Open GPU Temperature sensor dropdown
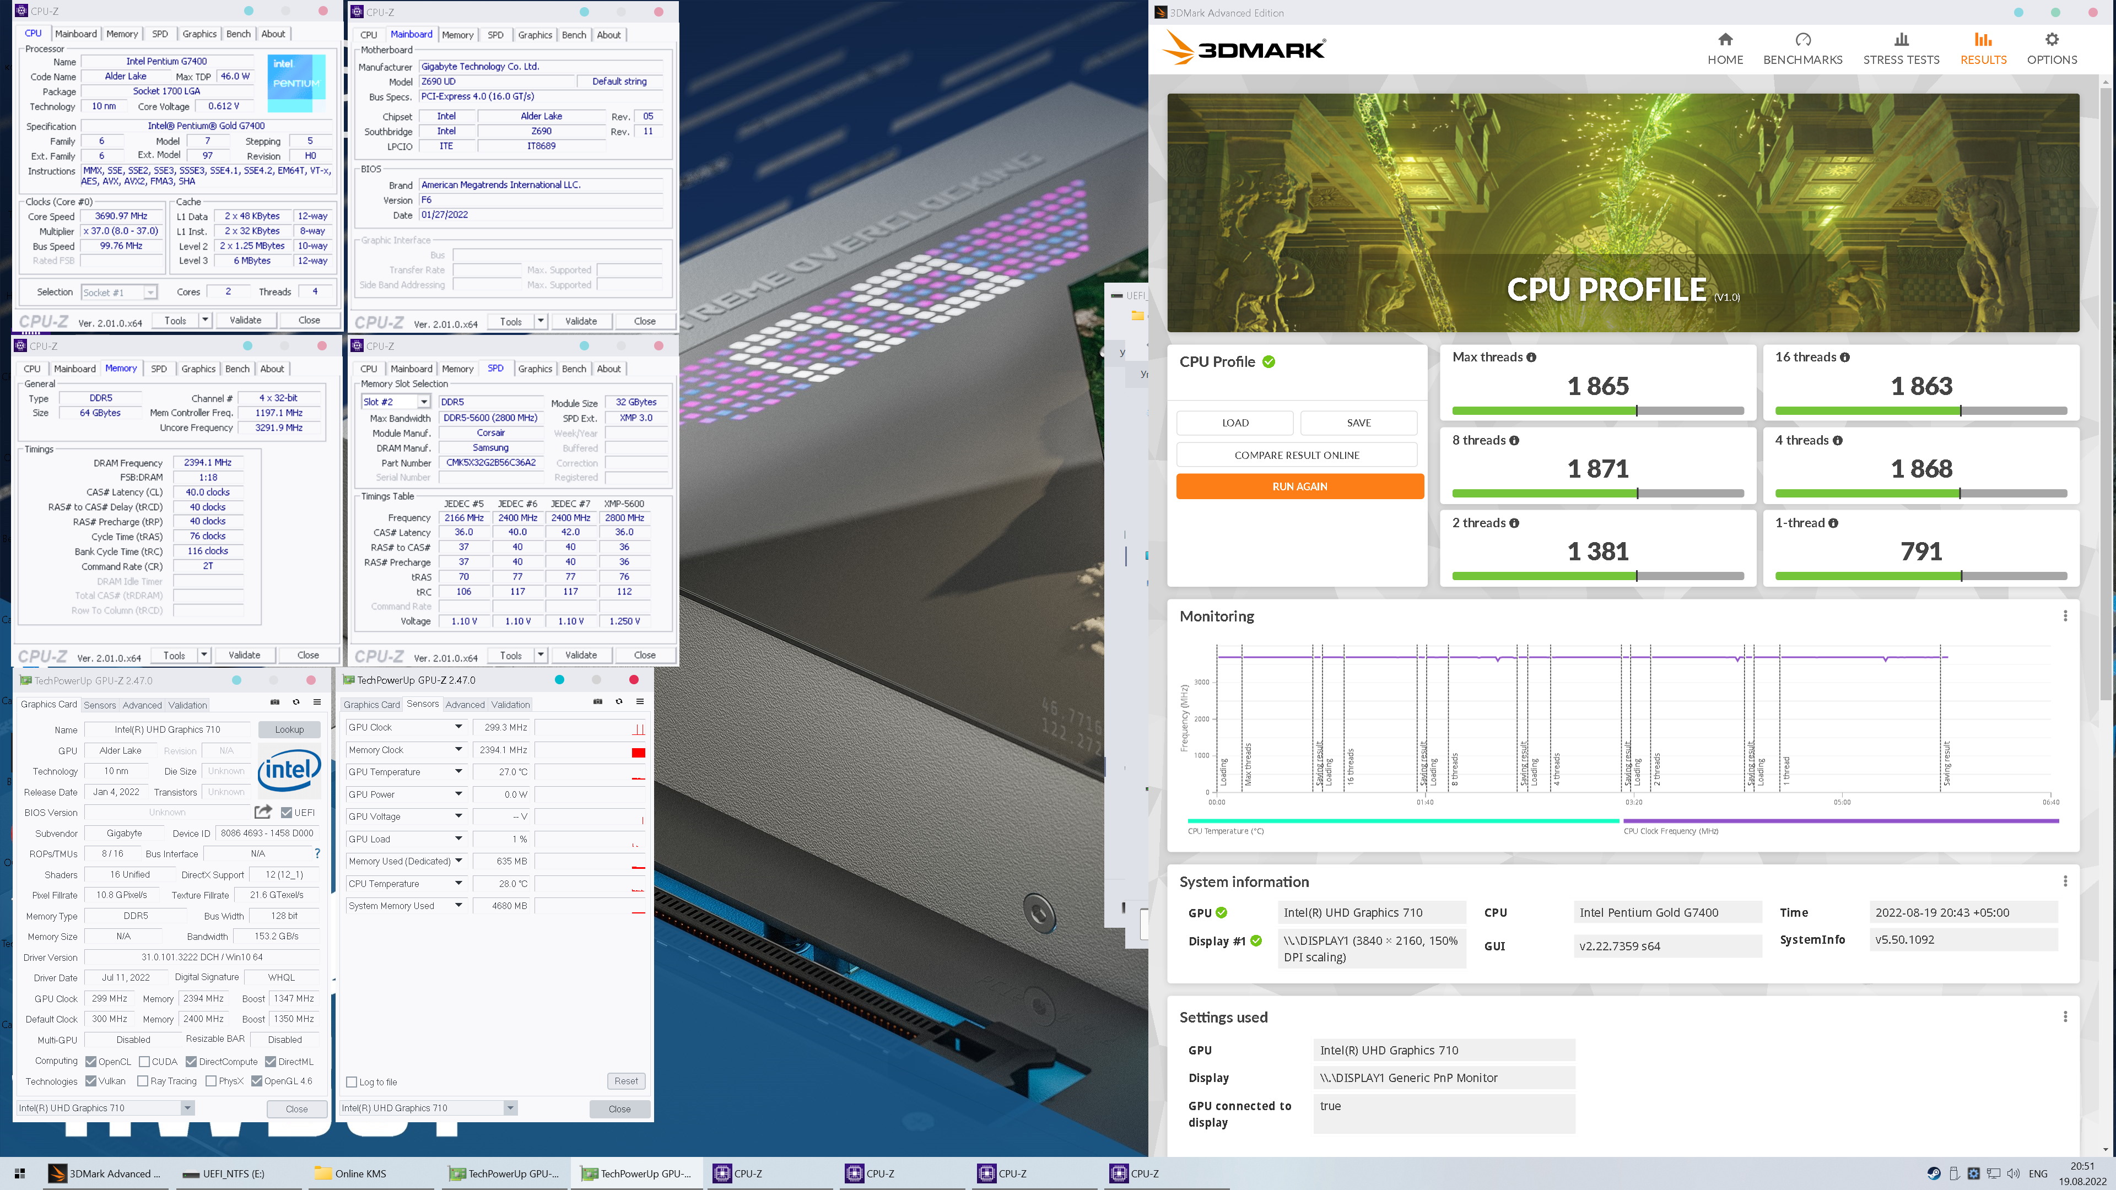The width and height of the screenshot is (2116, 1190). (458, 772)
